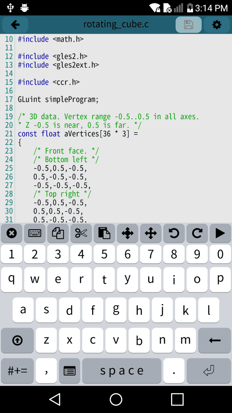The height and width of the screenshot is (413, 232).
Task: Redo the last edit
Action: tap(197, 233)
